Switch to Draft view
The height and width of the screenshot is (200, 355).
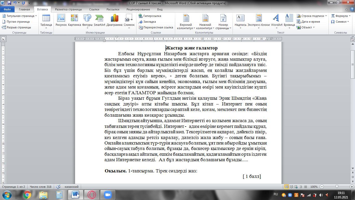306,187
